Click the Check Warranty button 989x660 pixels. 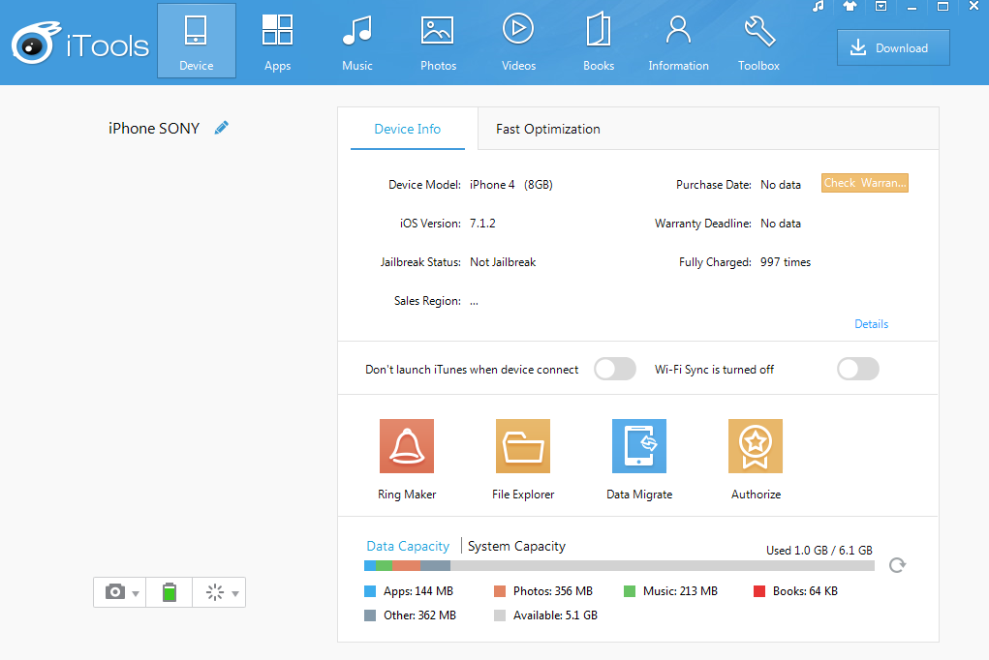[x=864, y=183]
